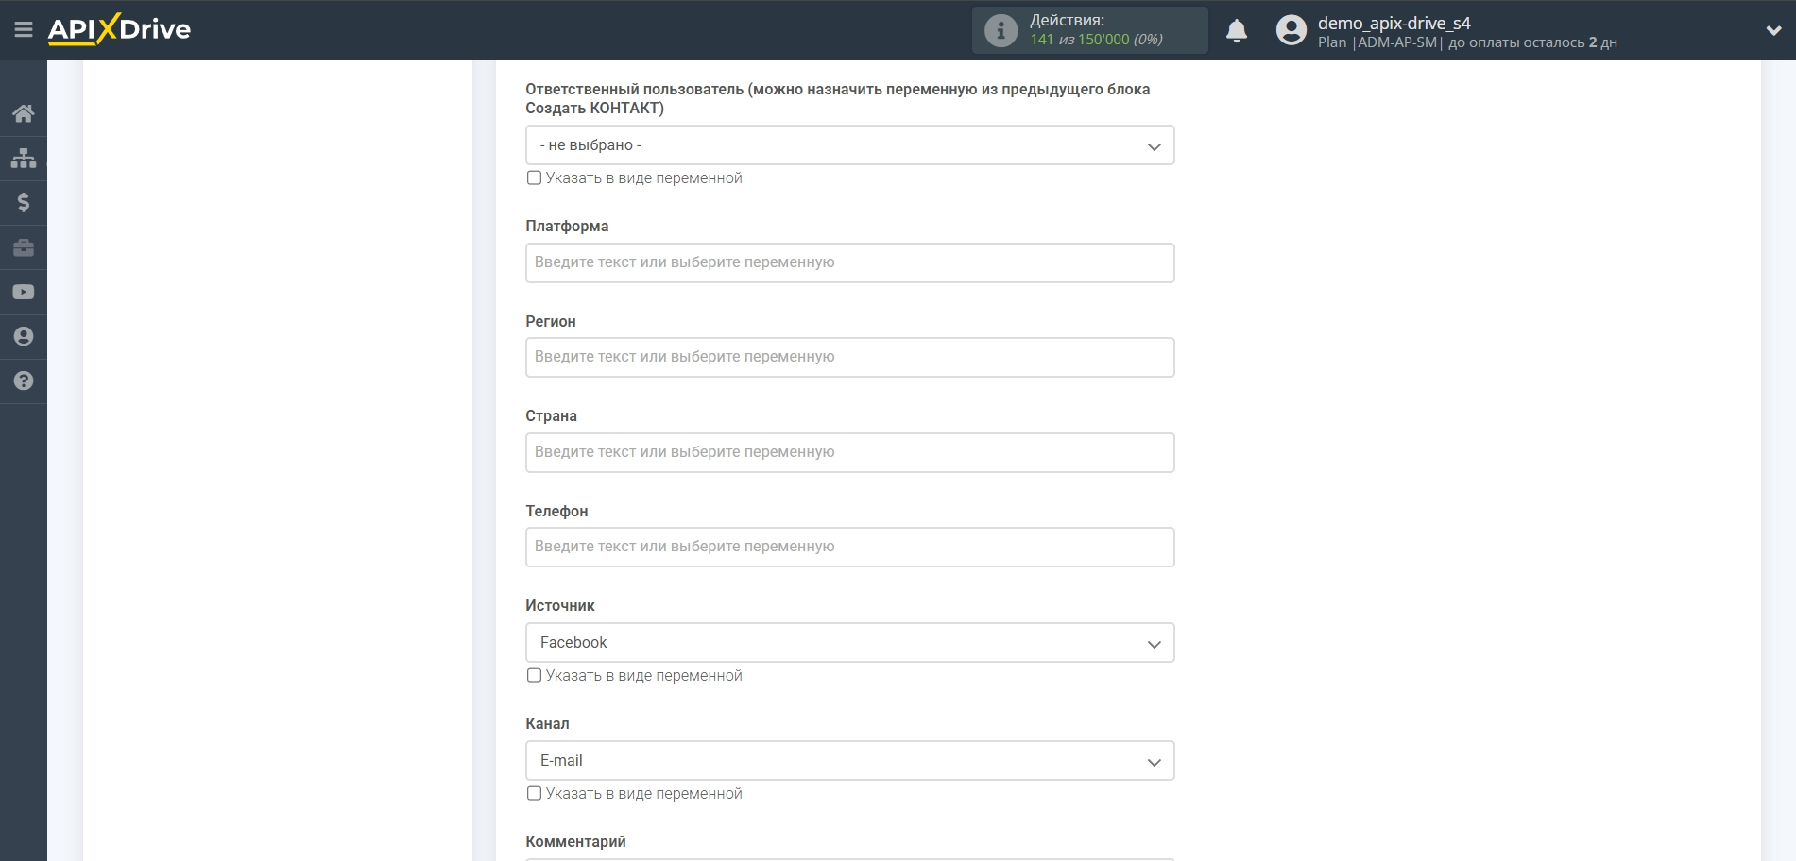
Task: Click the demo_apix-drive_s4 account name
Action: point(1394,23)
